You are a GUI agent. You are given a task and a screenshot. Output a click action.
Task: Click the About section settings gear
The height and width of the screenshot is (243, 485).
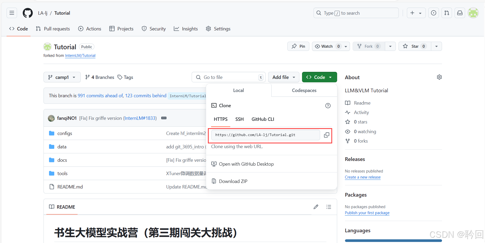pos(439,77)
